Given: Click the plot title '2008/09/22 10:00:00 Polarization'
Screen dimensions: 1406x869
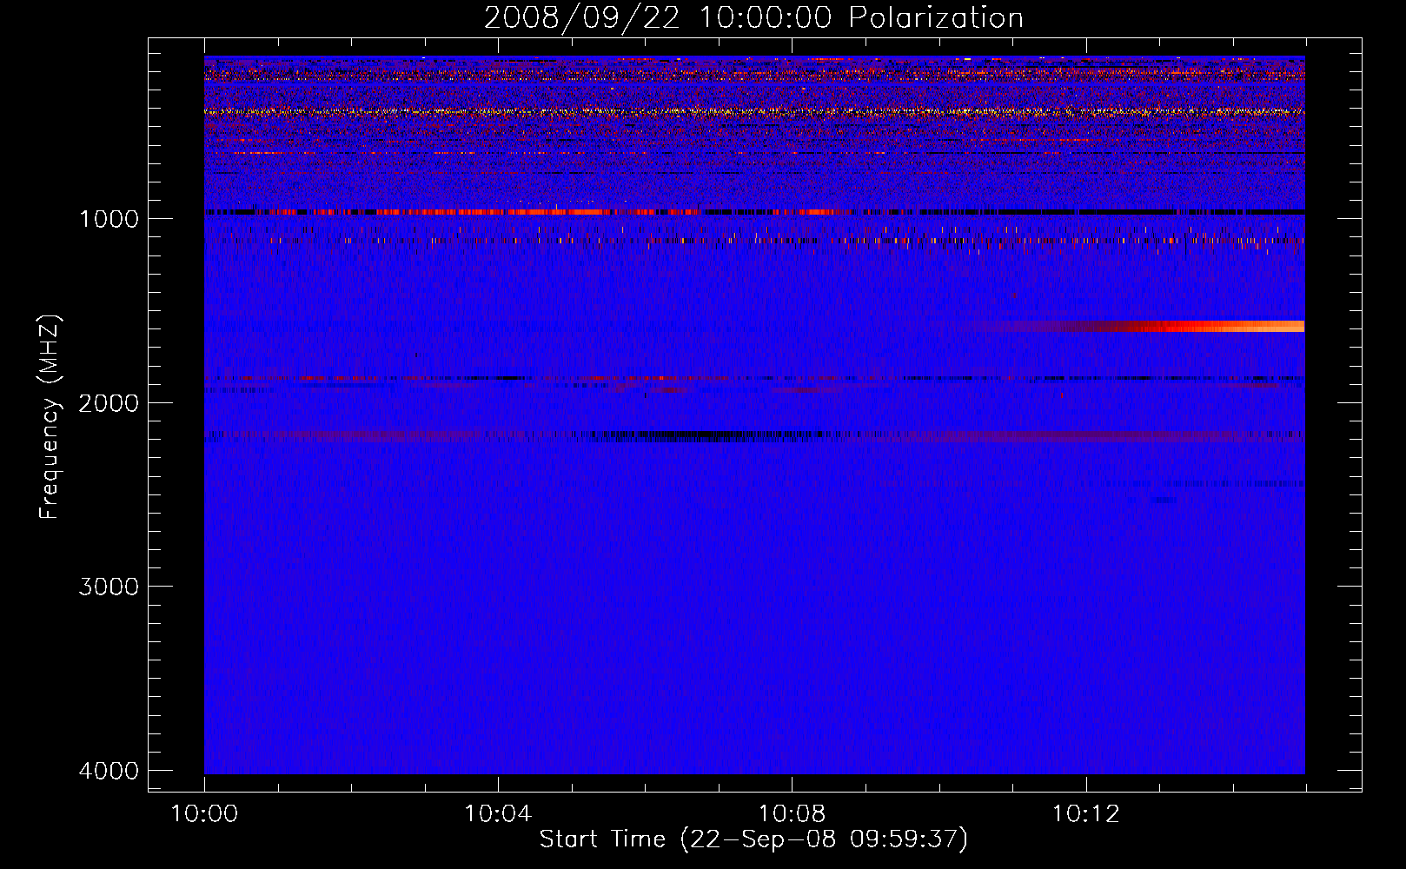Looking at the screenshot, I should click(x=753, y=17).
